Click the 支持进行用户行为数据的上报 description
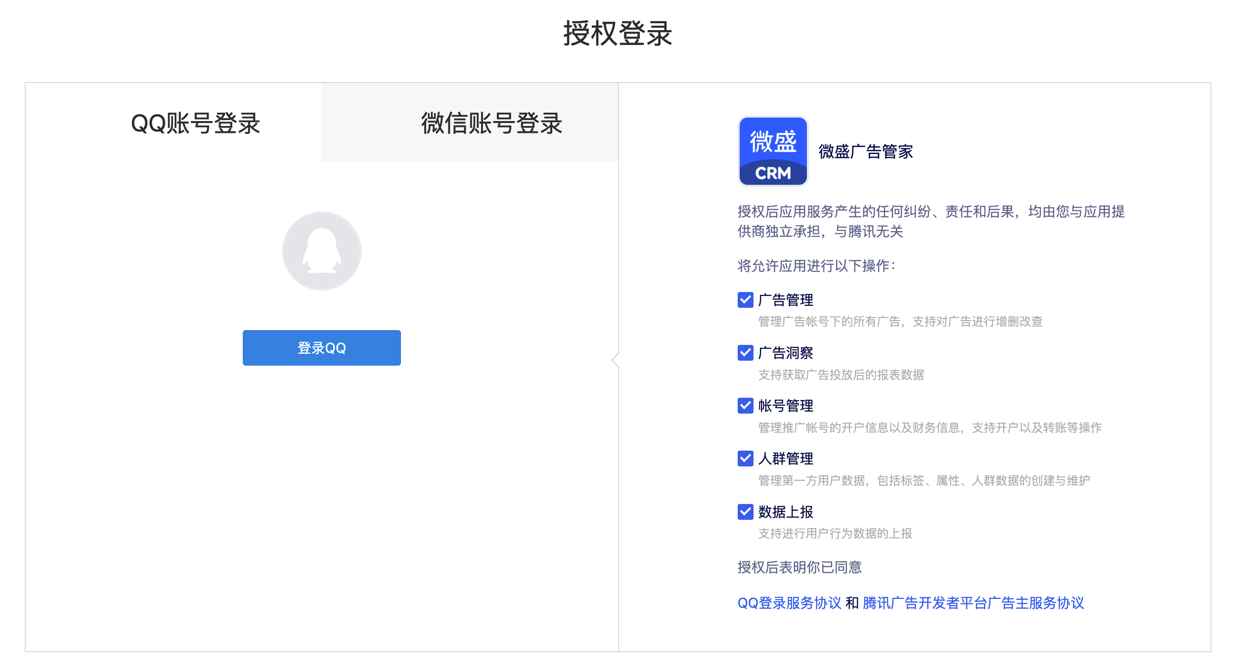The image size is (1243, 671). pyautogui.click(x=835, y=534)
